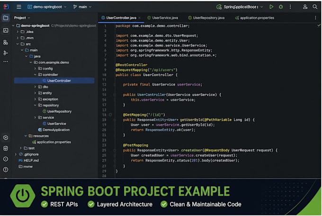Select the .gitignore file
This screenshot has height=216, width=322.
29,154
